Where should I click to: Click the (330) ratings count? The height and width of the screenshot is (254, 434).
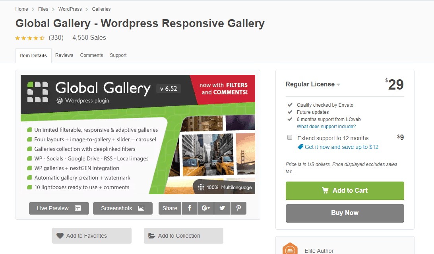[x=56, y=38]
